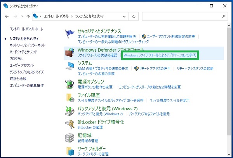Go up one level with up arrow
Screen dimensions: 233x158
click(28, 16)
